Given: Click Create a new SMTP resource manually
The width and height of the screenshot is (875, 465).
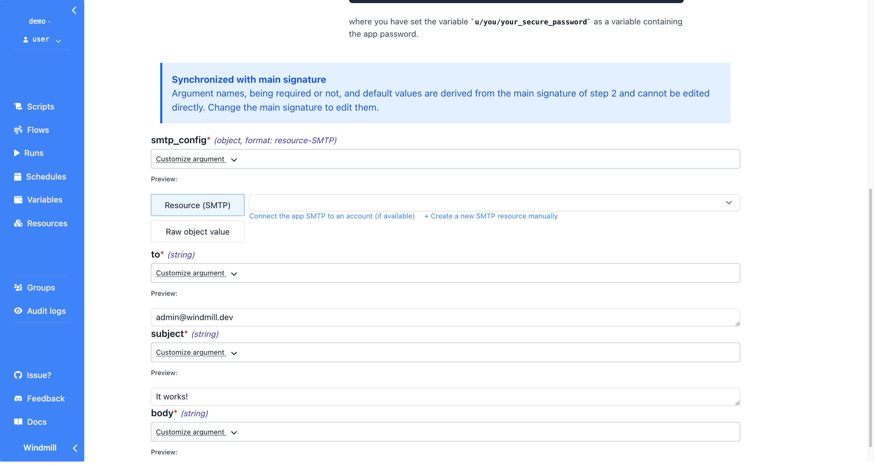Looking at the screenshot, I should tap(491, 216).
